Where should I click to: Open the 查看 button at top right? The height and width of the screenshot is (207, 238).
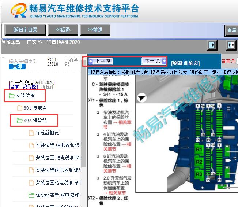[231, 30]
